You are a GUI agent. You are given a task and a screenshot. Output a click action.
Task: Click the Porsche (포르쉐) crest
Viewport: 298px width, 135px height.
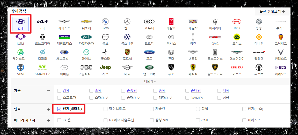[127, 52]
